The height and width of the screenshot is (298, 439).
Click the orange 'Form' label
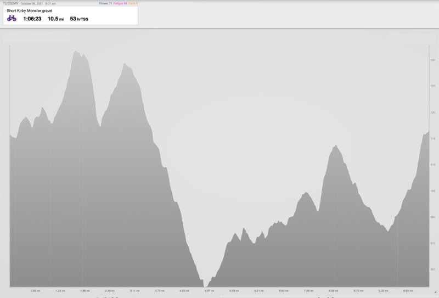tap(133, 3)
